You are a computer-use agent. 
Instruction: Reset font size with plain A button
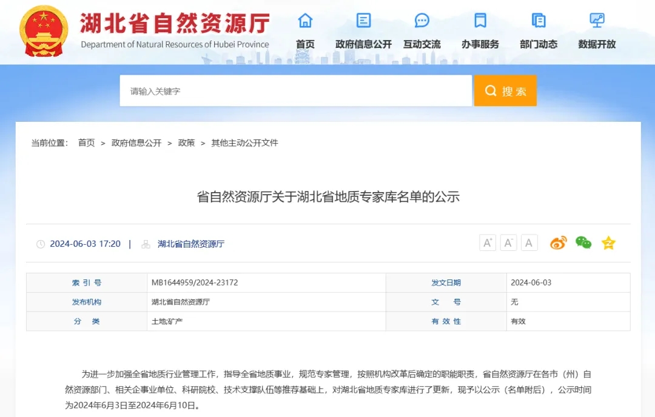tap(529, 243)
